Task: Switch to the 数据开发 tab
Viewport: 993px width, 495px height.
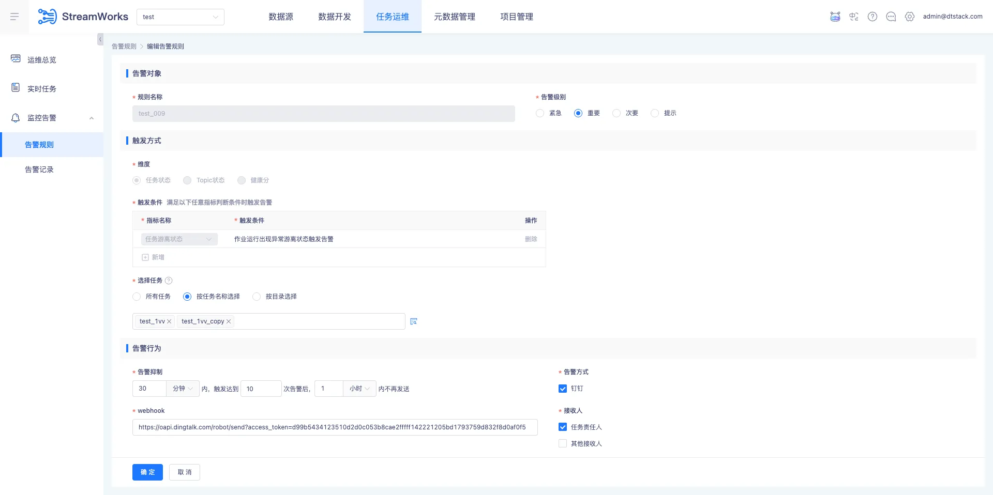Action: [334, 17]
